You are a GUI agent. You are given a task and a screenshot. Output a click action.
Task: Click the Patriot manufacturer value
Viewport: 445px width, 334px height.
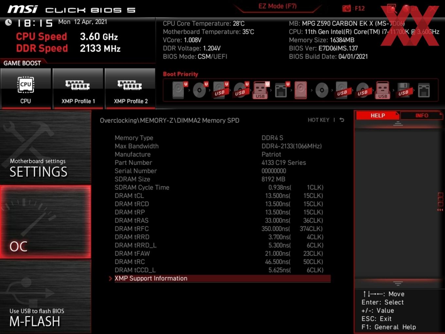click(x=271, y=154)
